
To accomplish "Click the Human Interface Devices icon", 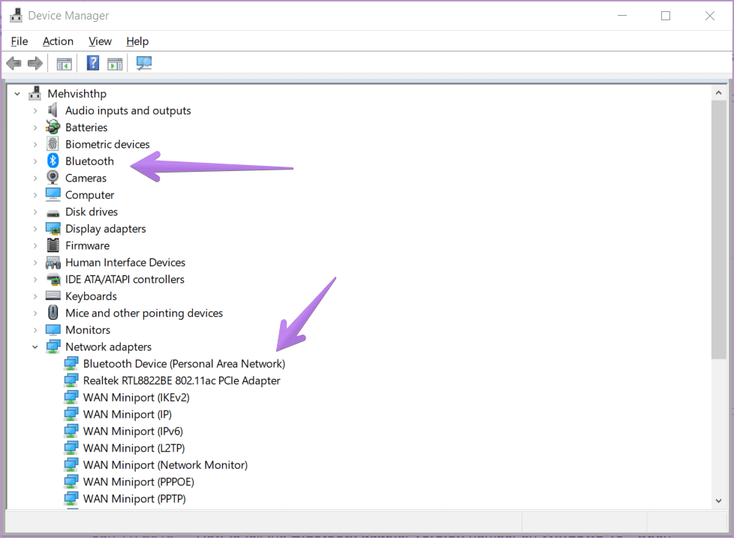I will pyautogui.click(x=53, y=263).
